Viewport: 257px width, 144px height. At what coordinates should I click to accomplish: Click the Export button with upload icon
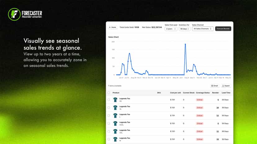tap(226, 86)
